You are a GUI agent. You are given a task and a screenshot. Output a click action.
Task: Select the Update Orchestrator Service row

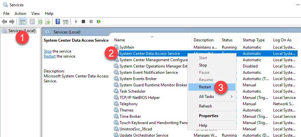click(205, 135)
